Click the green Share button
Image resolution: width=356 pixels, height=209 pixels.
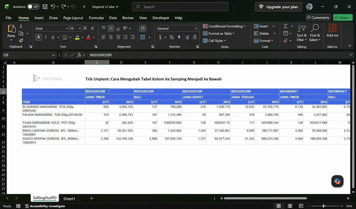343,17
